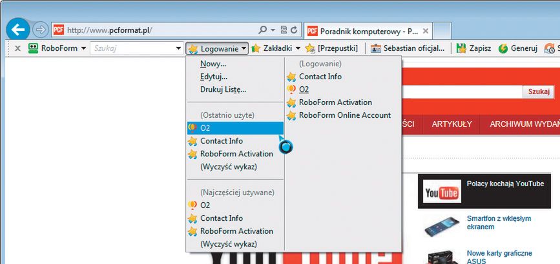Click the cut-off toolbar icon right of Generuj

(552, 48)
